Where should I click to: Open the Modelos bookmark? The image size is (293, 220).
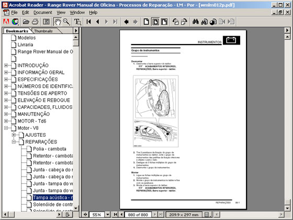pyautogui.click(x=27, y=38)
